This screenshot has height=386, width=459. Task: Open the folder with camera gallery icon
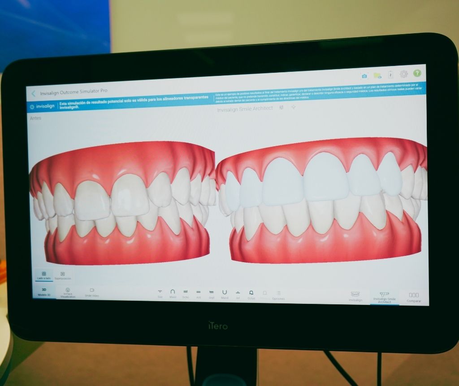(x=377, y=75)
